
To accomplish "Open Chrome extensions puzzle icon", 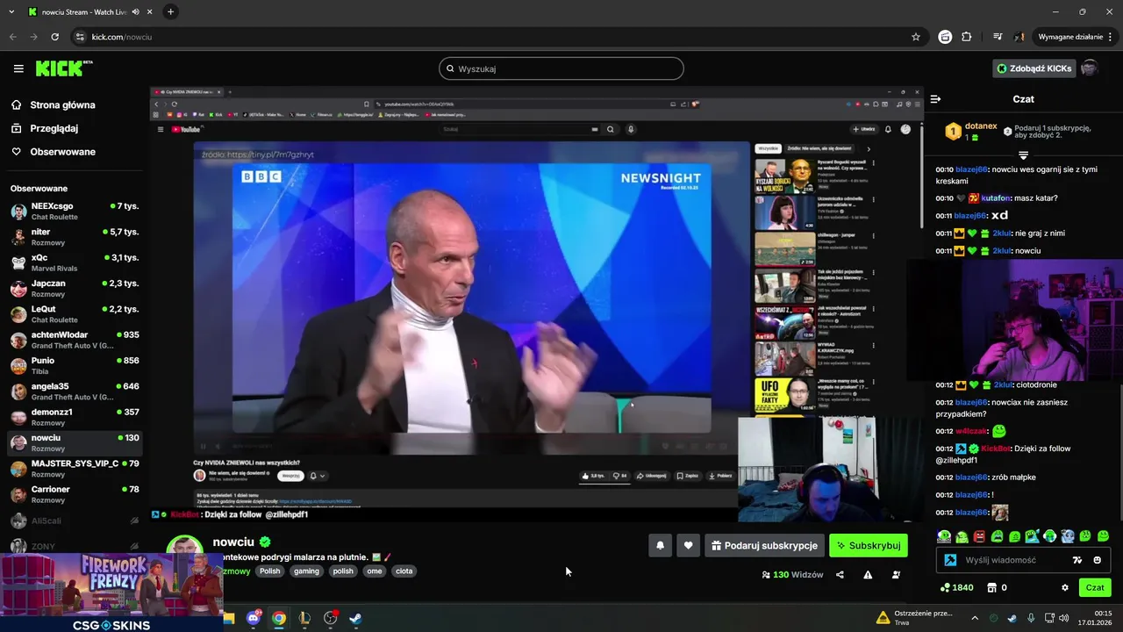I will [x=967, y=37].
